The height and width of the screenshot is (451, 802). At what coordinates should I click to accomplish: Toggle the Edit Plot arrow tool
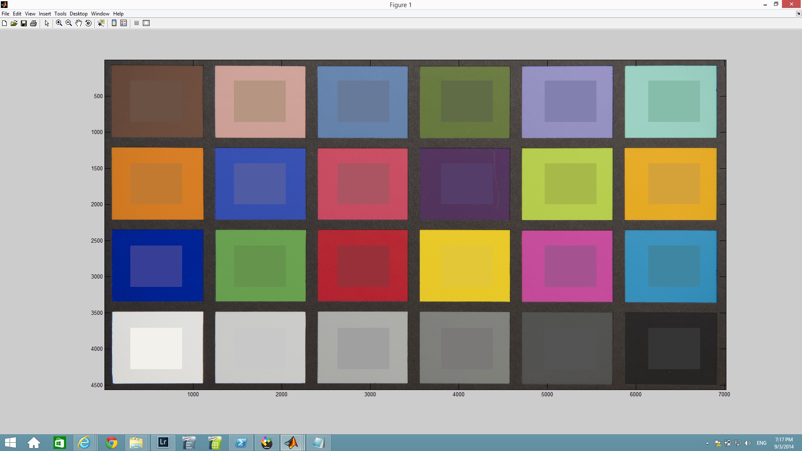[x=47, y=23]
